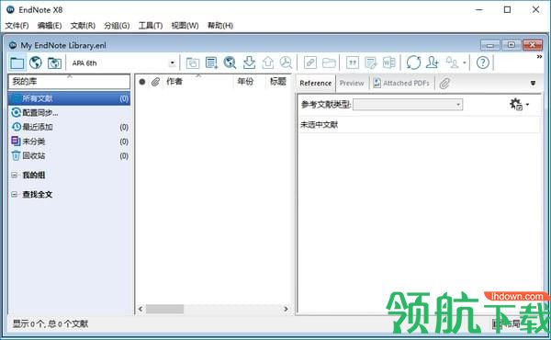Click Sync Library circular arrows icon
This screenshot has height=340, width=551.
(x=413, y=62)
